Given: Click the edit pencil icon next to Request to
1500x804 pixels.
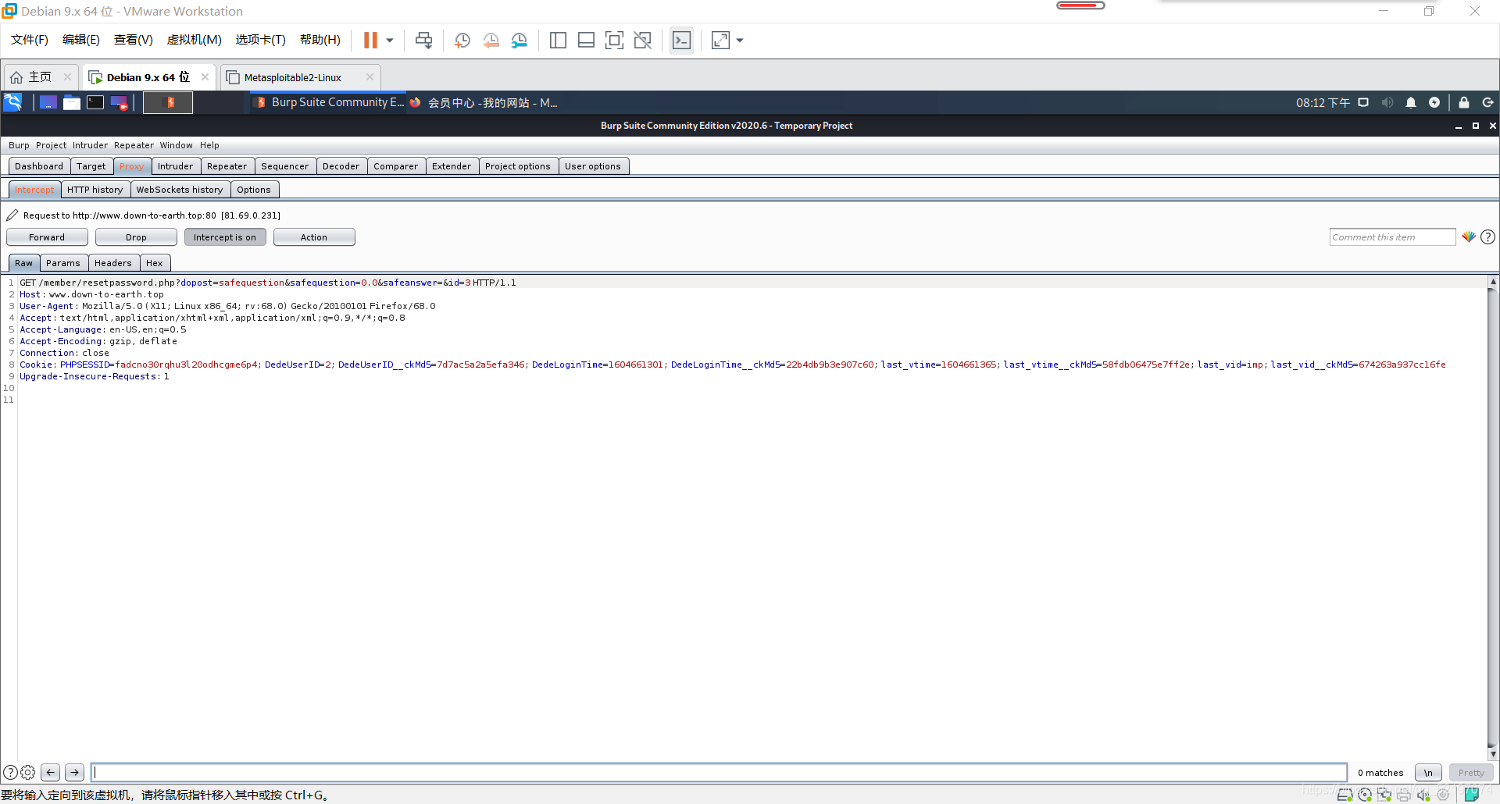Looking at the screenshot, I should pos(12,215).
